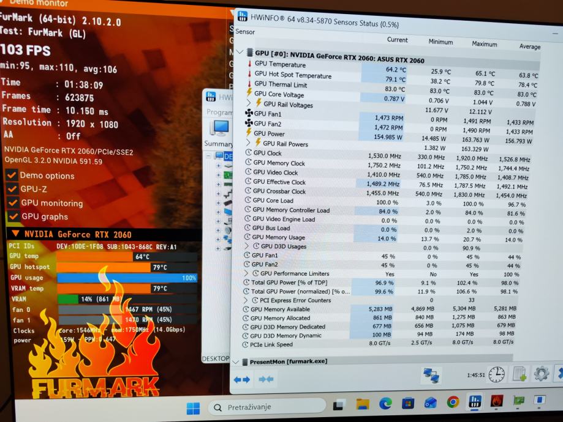Click fan icon beside GPU Fan2 RPM row

249,123
